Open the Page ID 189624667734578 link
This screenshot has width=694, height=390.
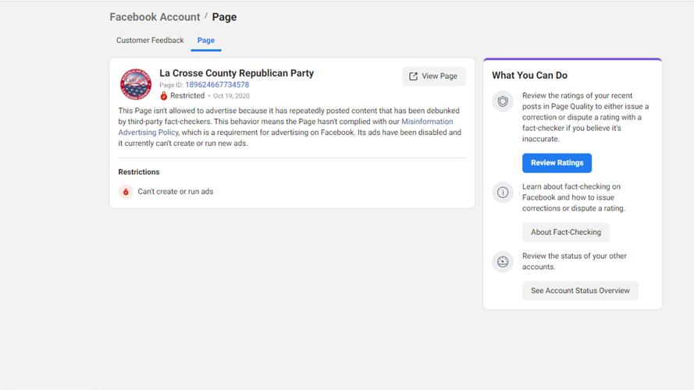coord(217,84)
